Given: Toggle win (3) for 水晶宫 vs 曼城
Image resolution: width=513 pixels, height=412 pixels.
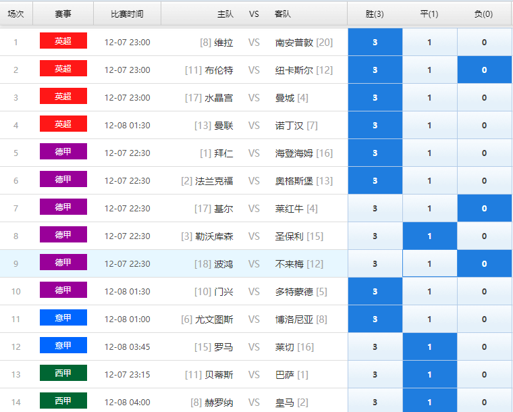Looking at the screenshot, I should pos(375,97).
